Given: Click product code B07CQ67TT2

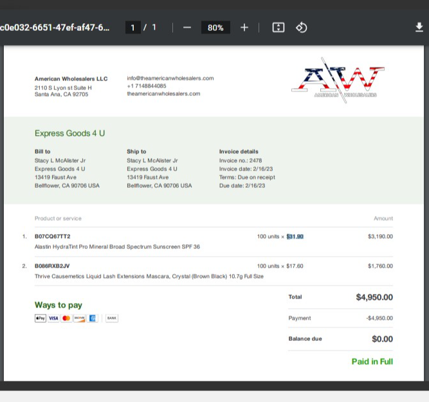Looking at the screenshot, I should coord(53,237).
